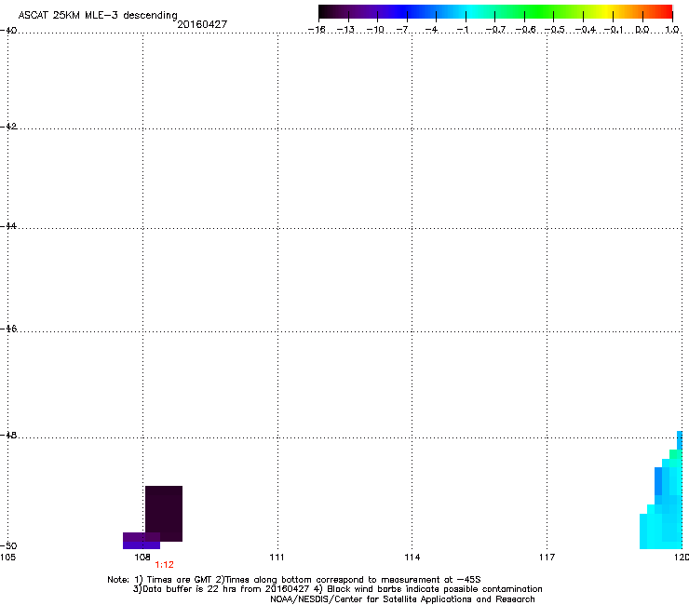The width and height of the screenshot is (689, 605).
Task: Click the title text 'ASCAT 25KM MLE-3 descending'
Action: pos(98,15)
